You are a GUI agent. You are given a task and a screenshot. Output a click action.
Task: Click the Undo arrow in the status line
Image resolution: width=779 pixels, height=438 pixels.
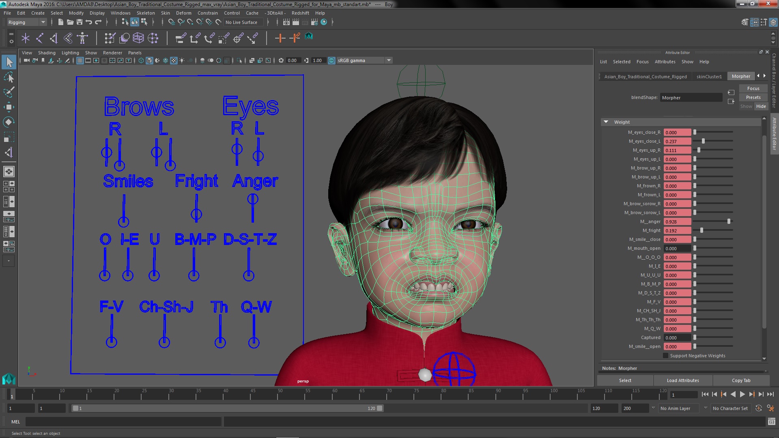tap(89, 22)
